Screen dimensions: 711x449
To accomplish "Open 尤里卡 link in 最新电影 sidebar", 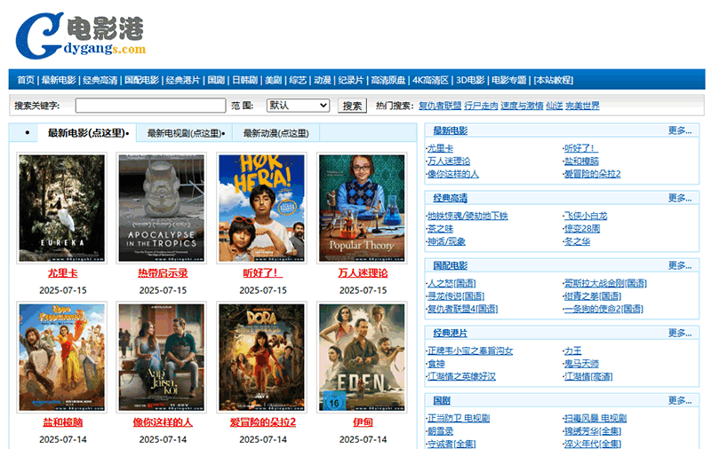I will pos(440,148).
